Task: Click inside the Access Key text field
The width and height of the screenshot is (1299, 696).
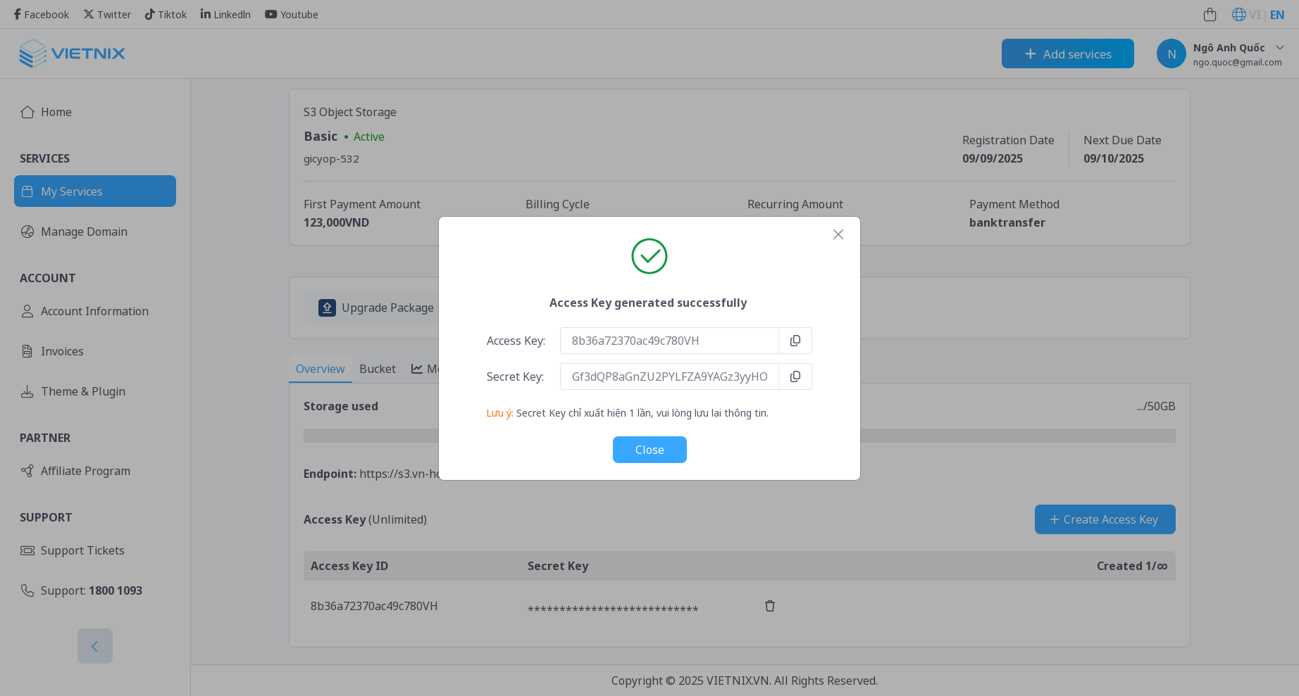Action: [x=669, y=341]
